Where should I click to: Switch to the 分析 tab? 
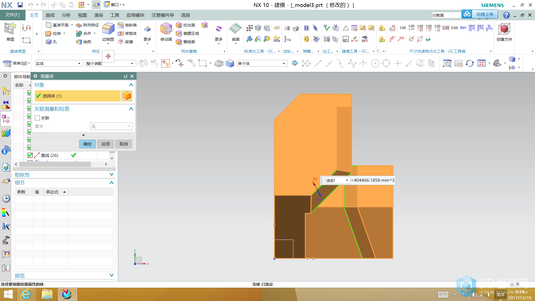coord(66,15)
